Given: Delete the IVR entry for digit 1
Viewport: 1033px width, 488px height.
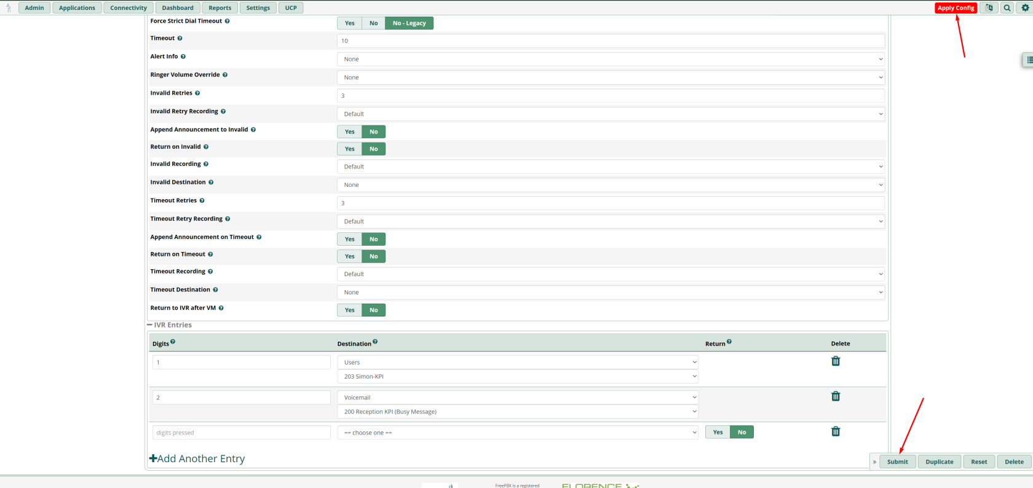Looking at the screenshot, I should [x=836, y=361].
